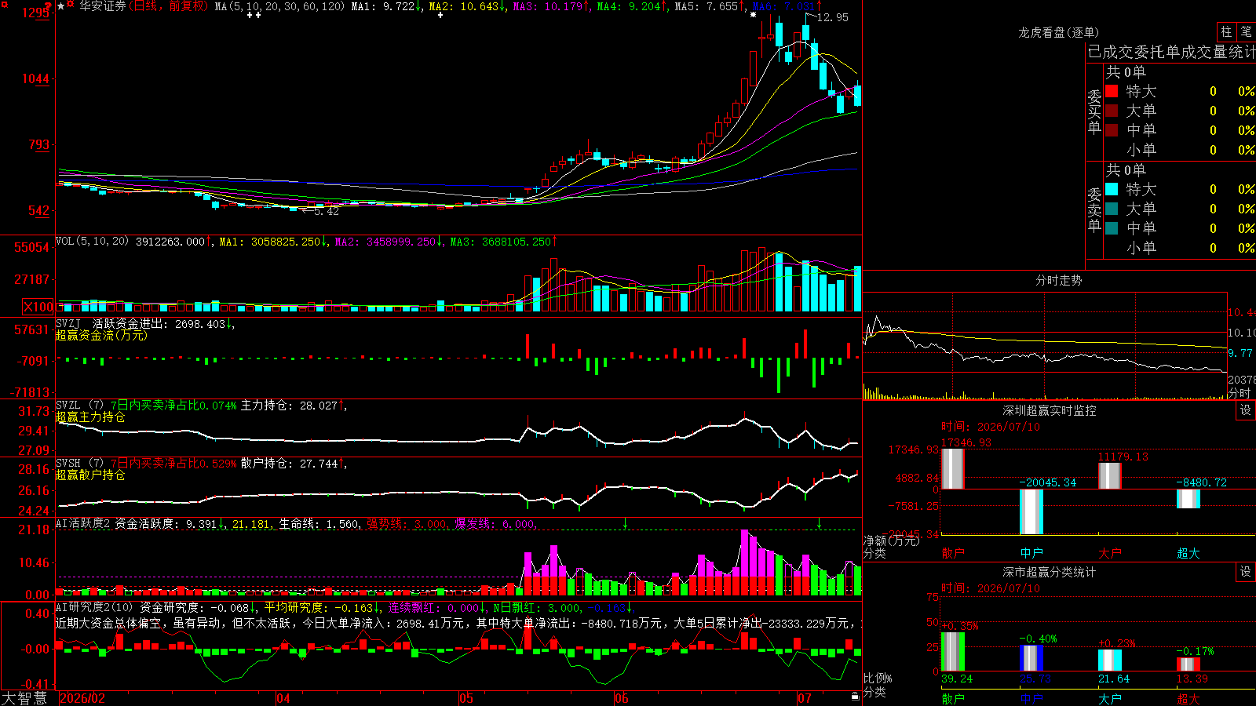This screenshot has height=706, width=1256.
Task: Click the 05 month marker on timeline
Action: click(466, 698)
